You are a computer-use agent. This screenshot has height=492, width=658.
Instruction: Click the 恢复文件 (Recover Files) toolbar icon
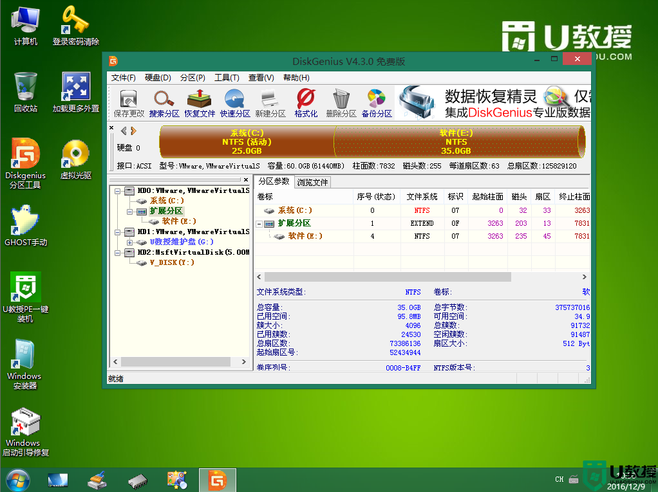200,104
